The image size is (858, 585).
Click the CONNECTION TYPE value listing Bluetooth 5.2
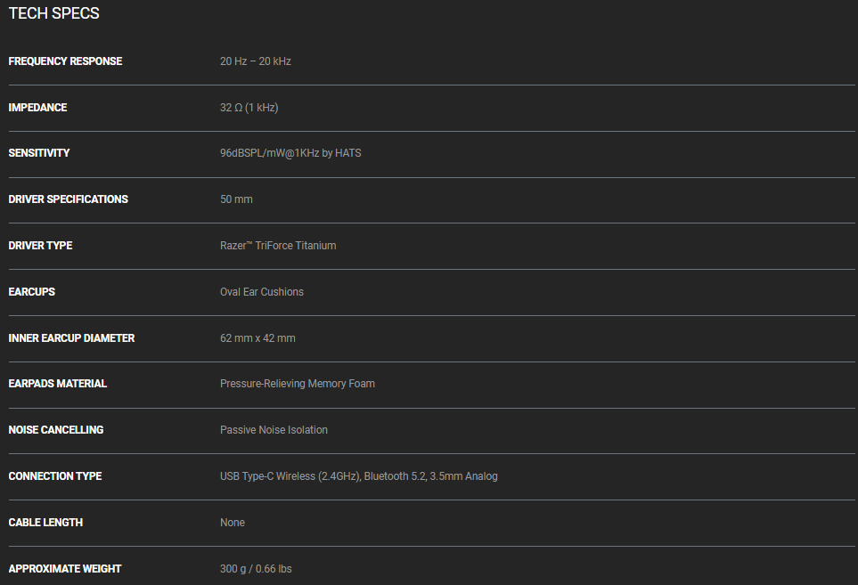pos(359,476)
